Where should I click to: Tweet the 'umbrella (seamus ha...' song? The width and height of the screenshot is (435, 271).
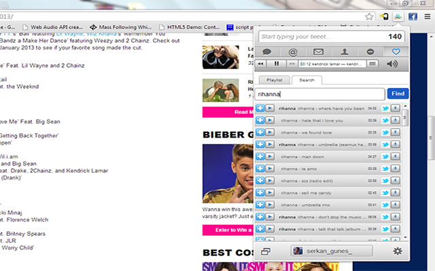click(385, 144)
